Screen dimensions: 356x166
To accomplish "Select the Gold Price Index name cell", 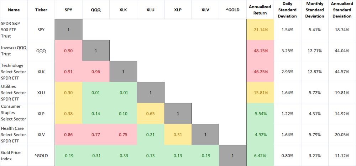I will click(x=13, y=155).
